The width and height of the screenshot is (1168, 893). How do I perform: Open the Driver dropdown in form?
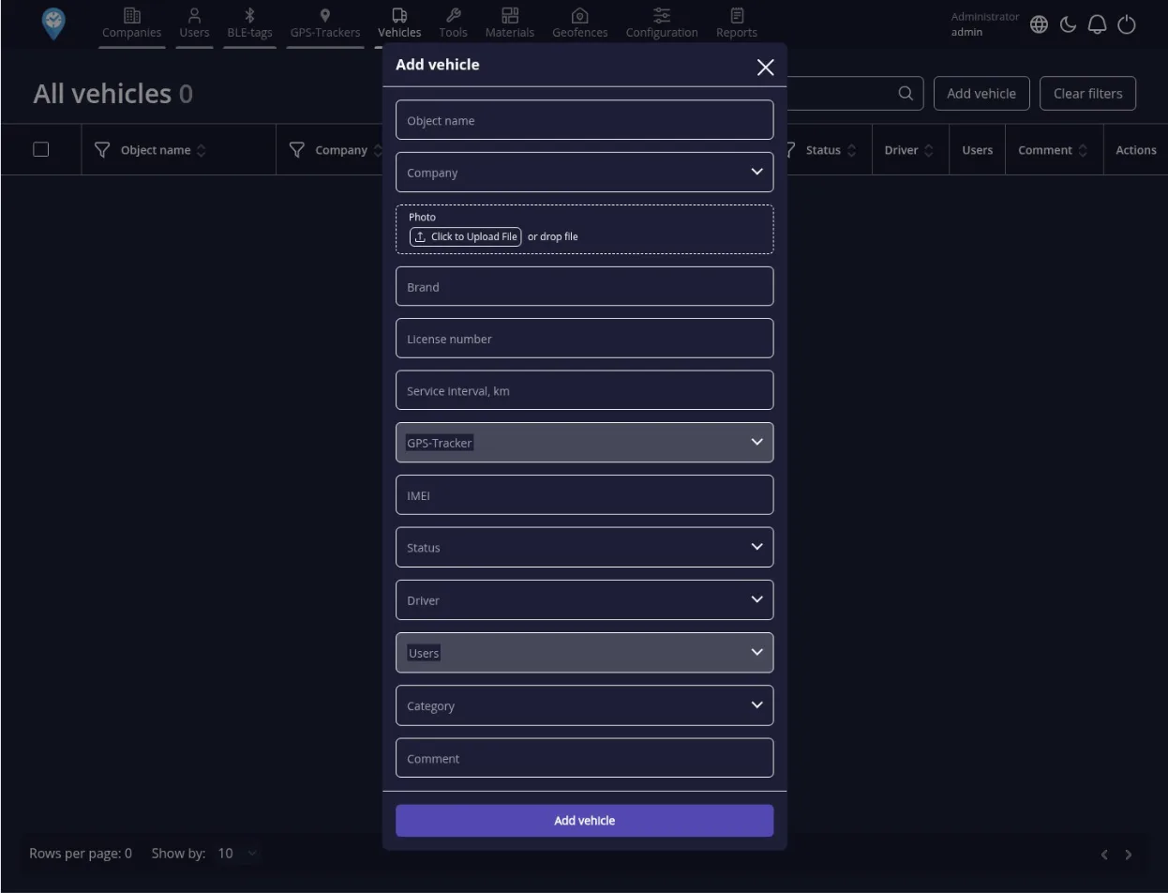click(x=584, y=600)
